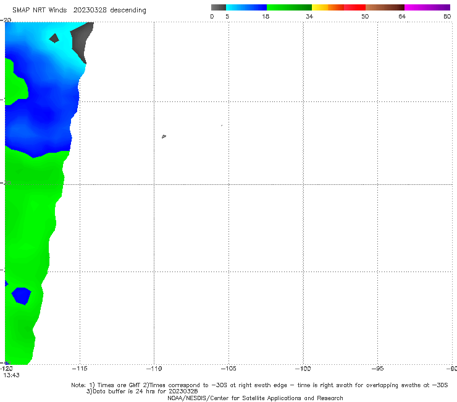Click the brown 50-64 color bar segment
This screenshot has width=457, height=402.
coord(385,7)
